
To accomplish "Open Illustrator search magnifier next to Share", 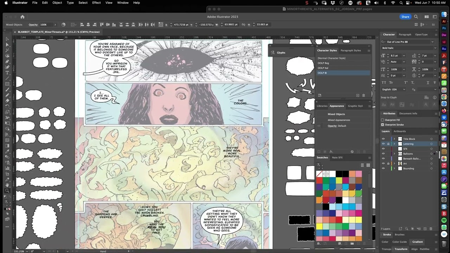I will coord(416,17).
